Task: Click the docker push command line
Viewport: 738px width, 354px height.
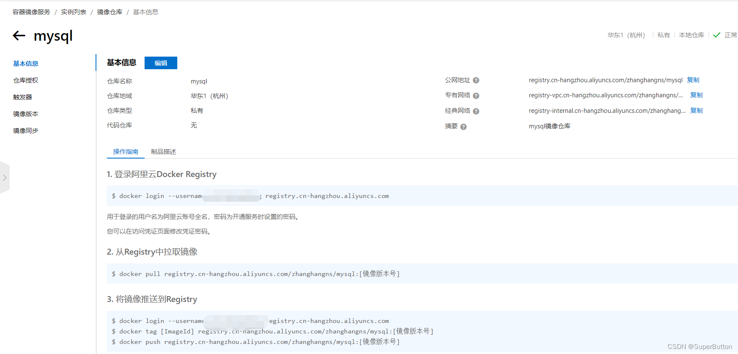Action: (256, 342)
